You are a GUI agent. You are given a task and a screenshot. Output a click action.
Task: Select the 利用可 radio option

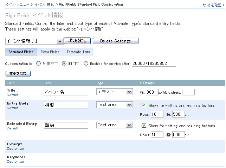tap(64, 63)
